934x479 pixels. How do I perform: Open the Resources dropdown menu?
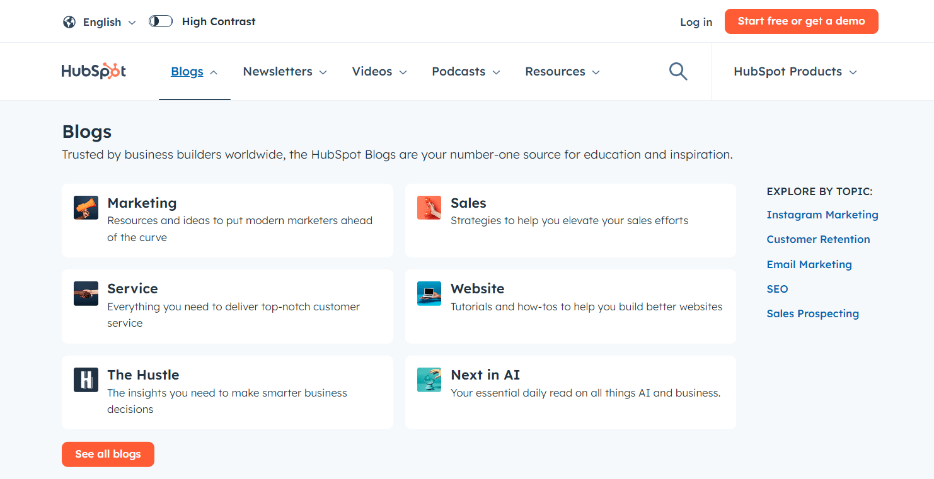[562, 71]
